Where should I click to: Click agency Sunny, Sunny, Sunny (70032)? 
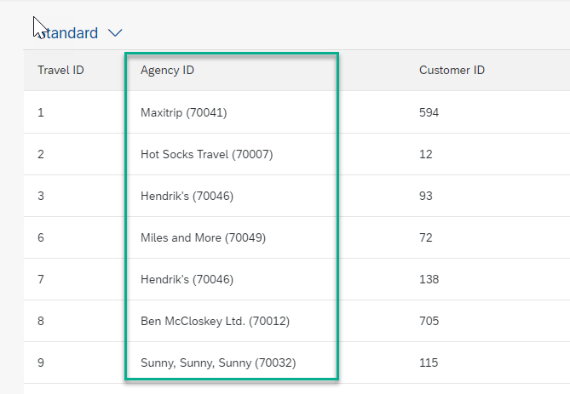(x=218, y=363)
